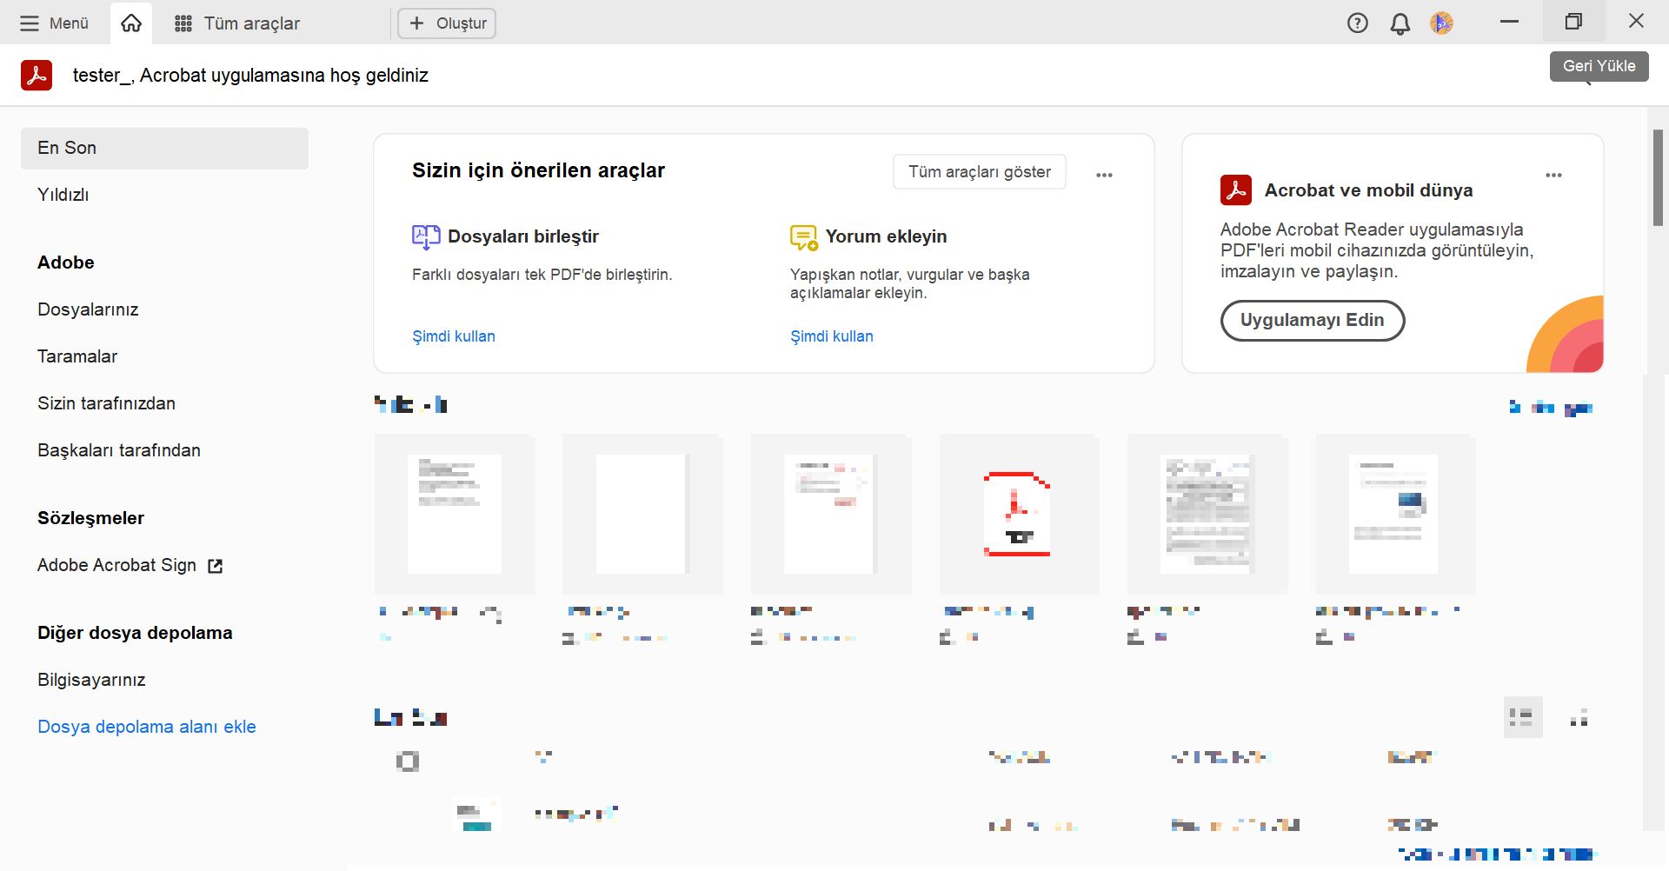
Task: Select En Son in the sidebar
Action: [164, 149]
